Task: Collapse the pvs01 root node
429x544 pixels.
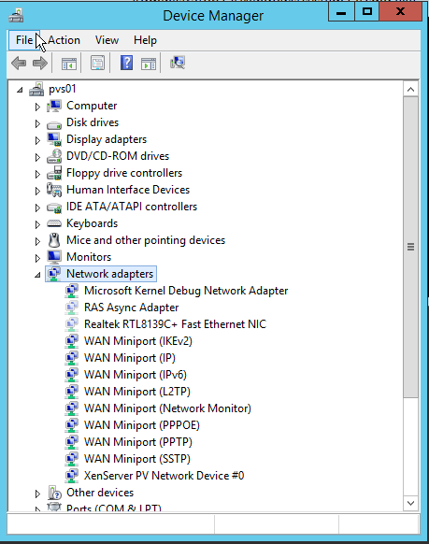Action: pyautogui.click(x=21, y=91)
